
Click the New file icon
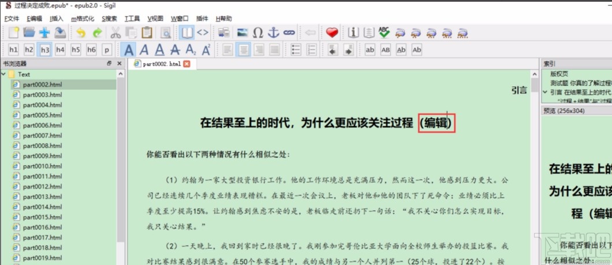coord(14,33)
